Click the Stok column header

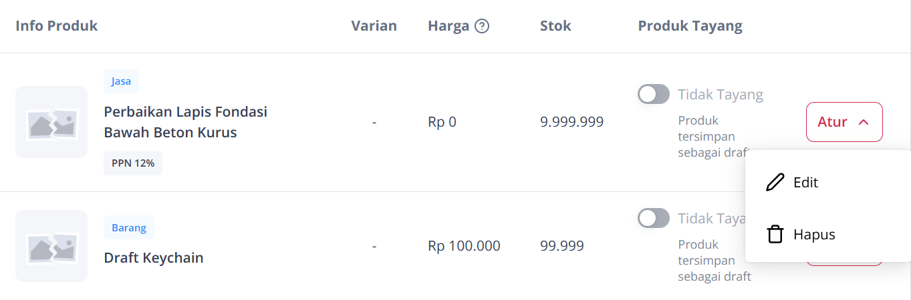coord(555,26)
